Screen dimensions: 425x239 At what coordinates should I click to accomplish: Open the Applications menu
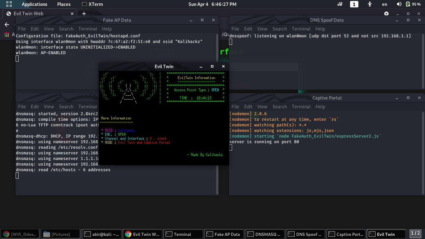point(34,4)
